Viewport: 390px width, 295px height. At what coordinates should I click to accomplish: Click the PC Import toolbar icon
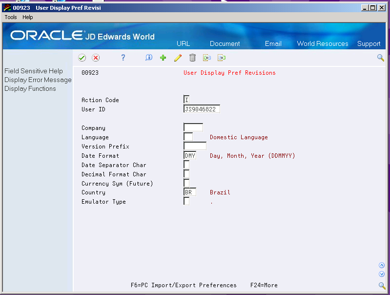pyautogui.click(x=207, y=58)
